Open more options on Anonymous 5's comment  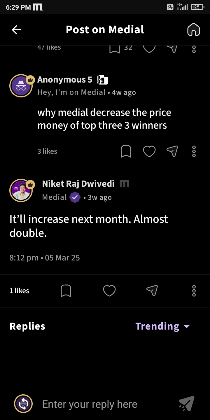tap(194, 151)
